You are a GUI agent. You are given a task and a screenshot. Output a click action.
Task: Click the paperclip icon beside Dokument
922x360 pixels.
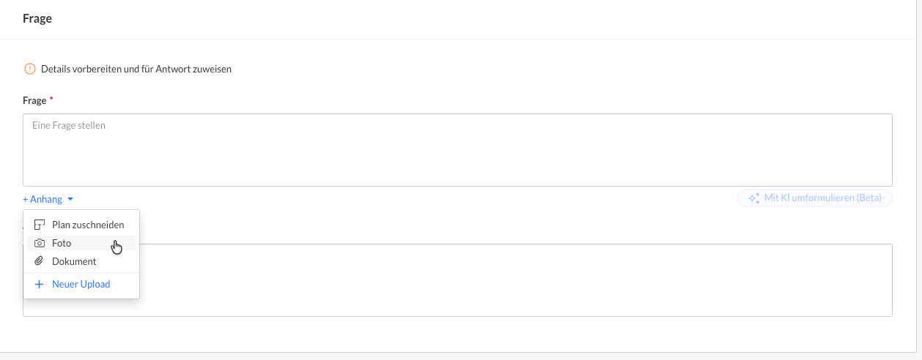coord(40,261)
